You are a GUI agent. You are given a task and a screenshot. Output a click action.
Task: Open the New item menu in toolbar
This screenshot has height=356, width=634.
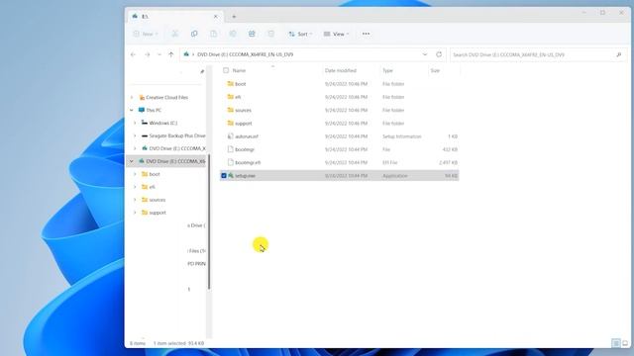[x=146, y=34]
